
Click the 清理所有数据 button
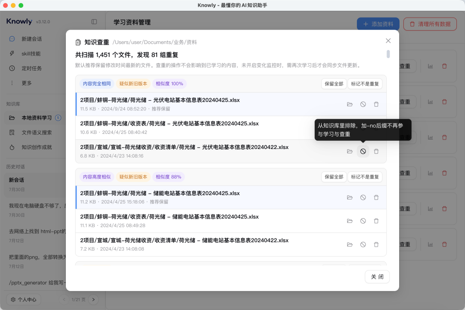(430, 24)
